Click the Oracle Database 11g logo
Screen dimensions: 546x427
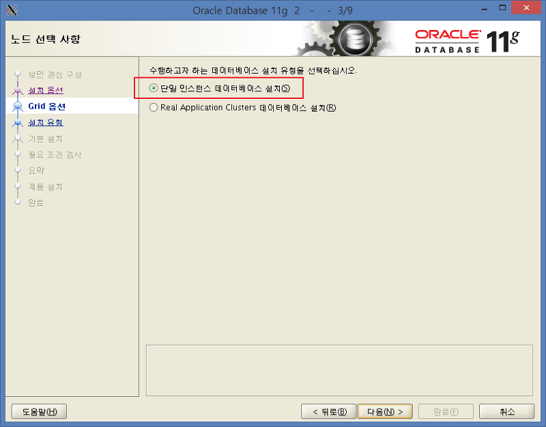coord(468,41)
